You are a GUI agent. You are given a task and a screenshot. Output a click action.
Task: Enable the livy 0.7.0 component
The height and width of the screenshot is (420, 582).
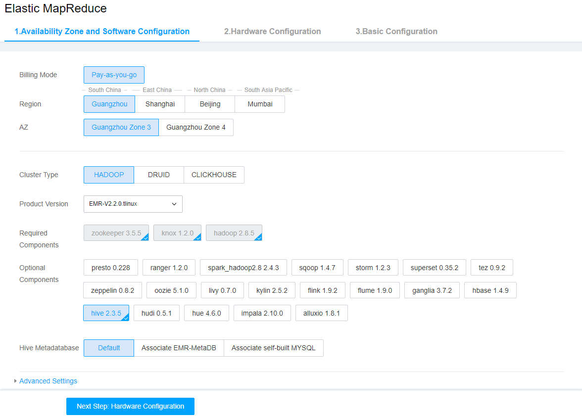(222, 290)
